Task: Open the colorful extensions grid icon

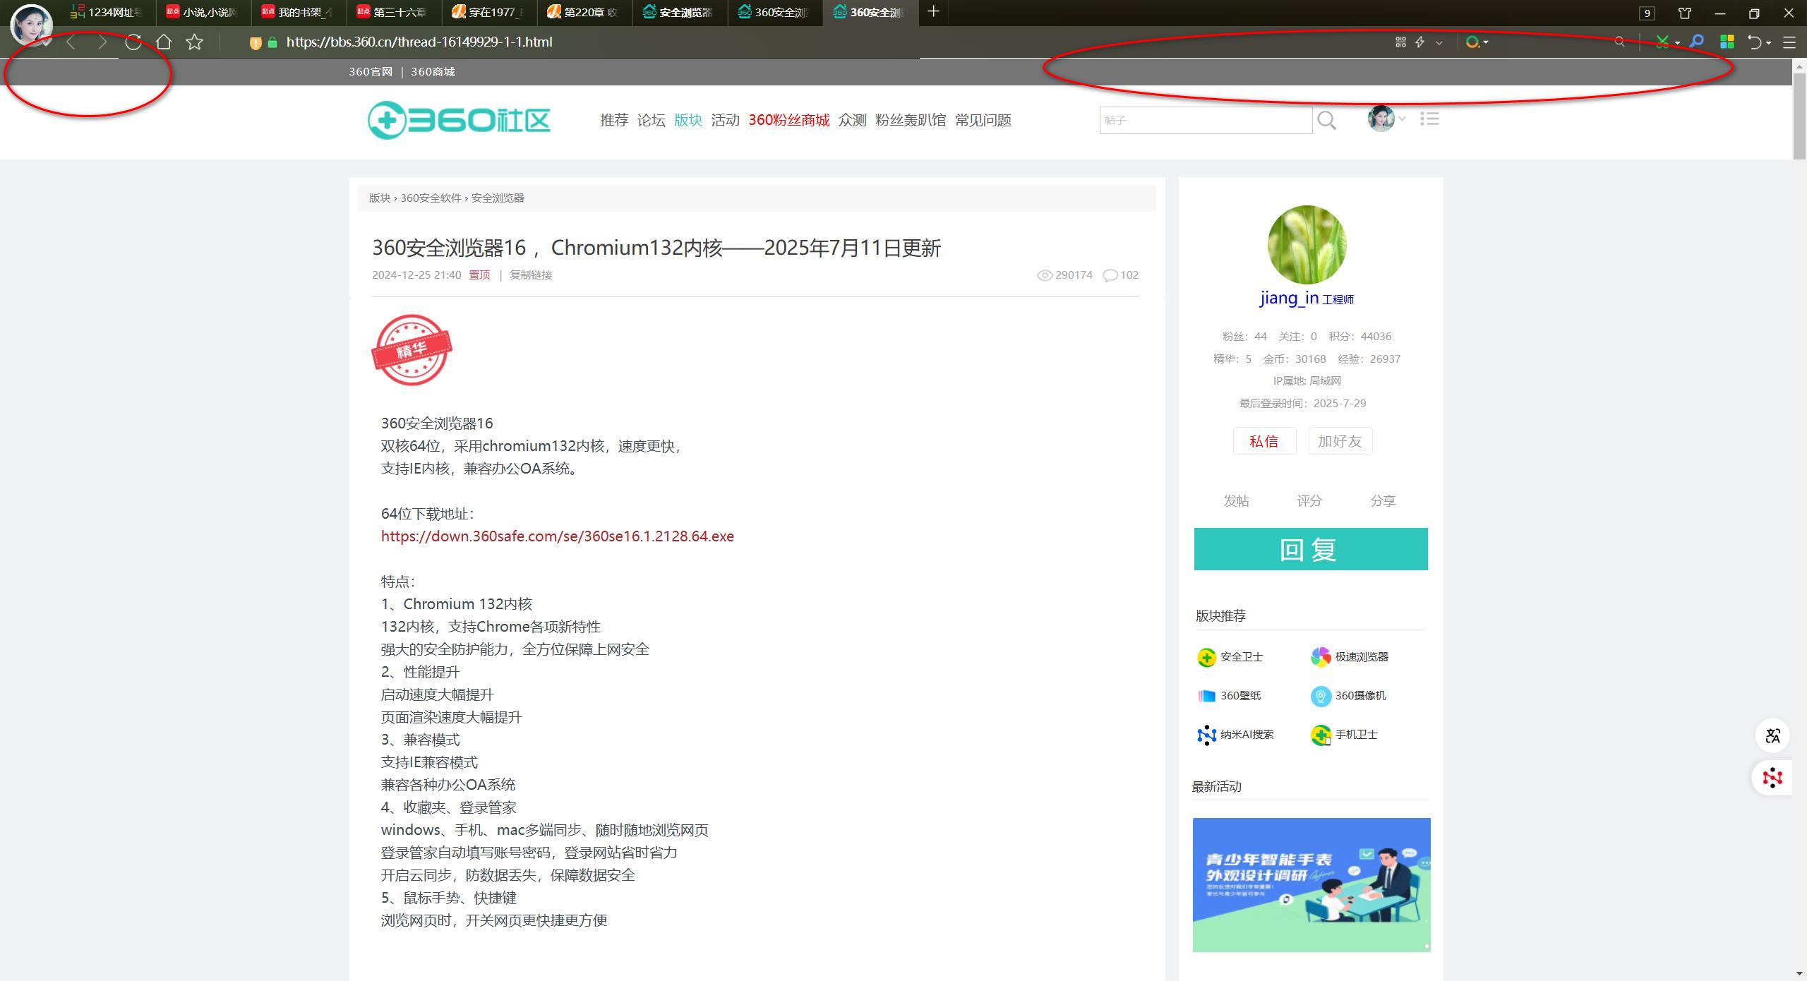Action: 1727,42
